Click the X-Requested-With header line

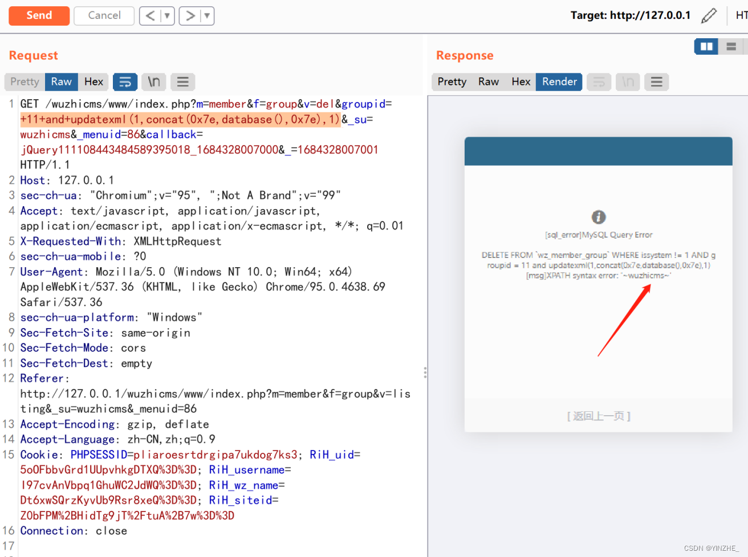point(121,241)
